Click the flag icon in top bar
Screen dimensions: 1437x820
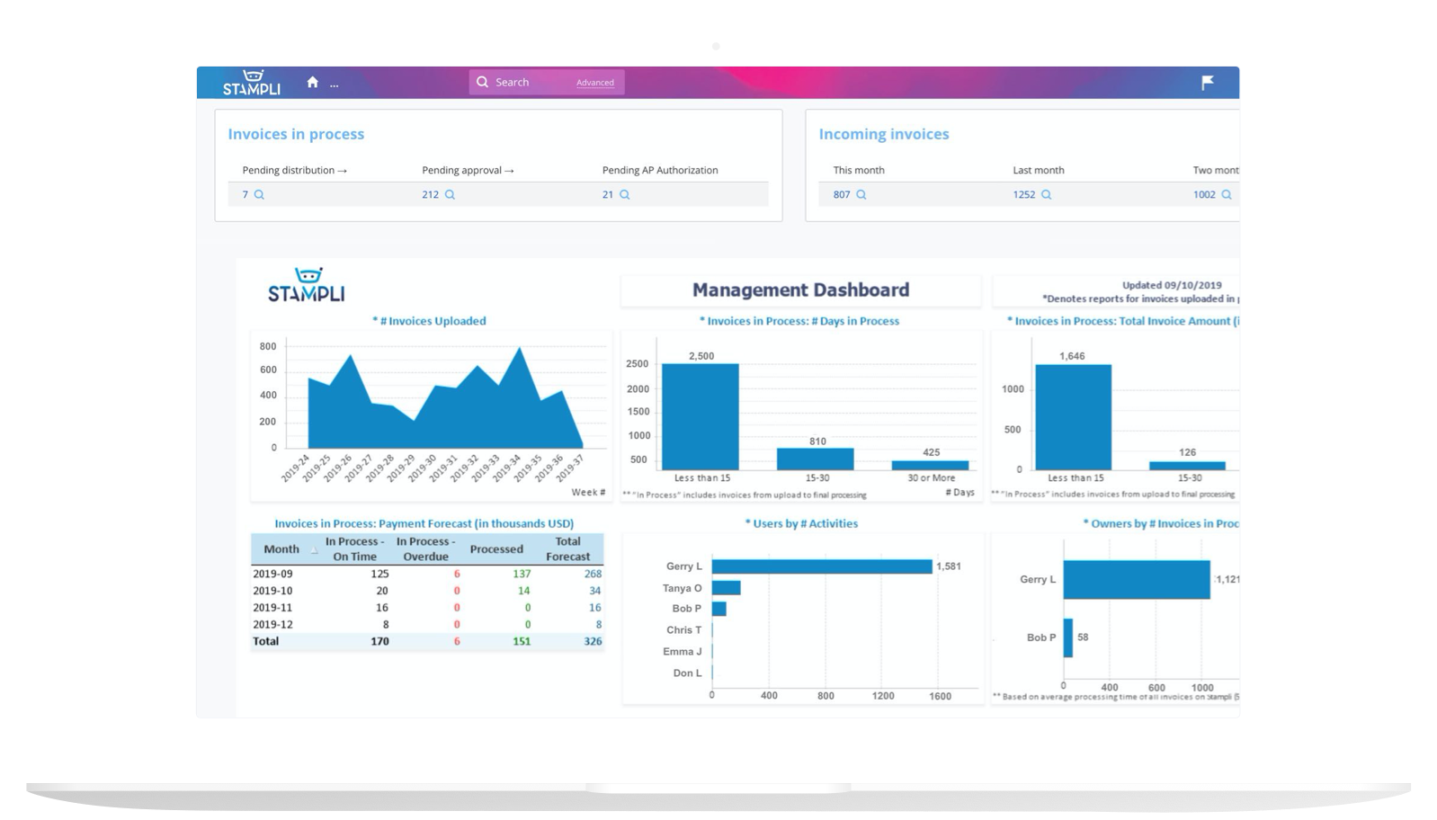pyautogui.click(x=1208, y=83)
